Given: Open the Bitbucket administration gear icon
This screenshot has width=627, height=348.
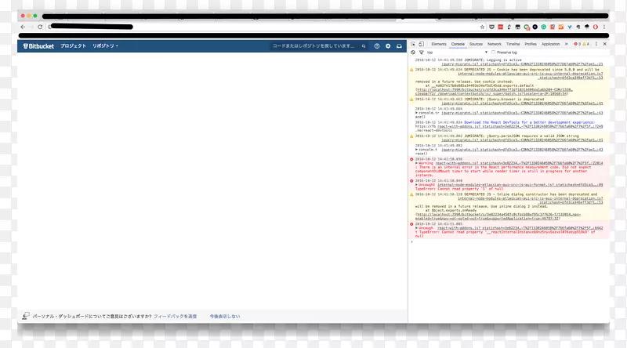Looking at the screenshot, I should pos(387,46).
